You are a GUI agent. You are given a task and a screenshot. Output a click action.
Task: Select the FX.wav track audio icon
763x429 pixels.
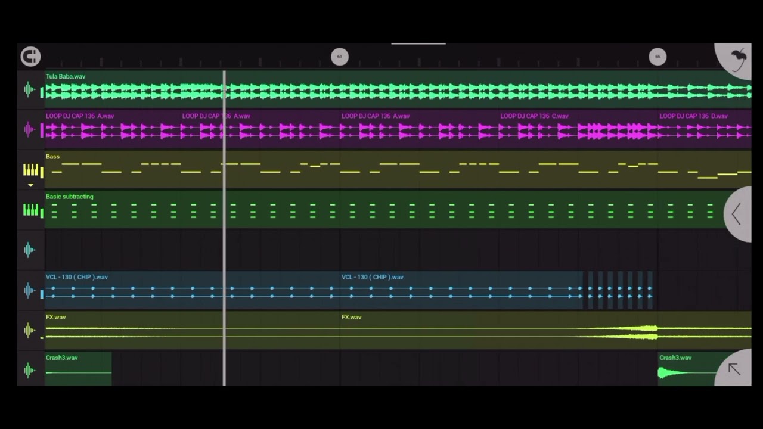[x=30, y=331]
